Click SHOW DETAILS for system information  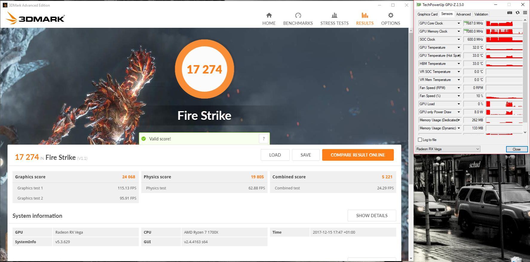[372, 215]
